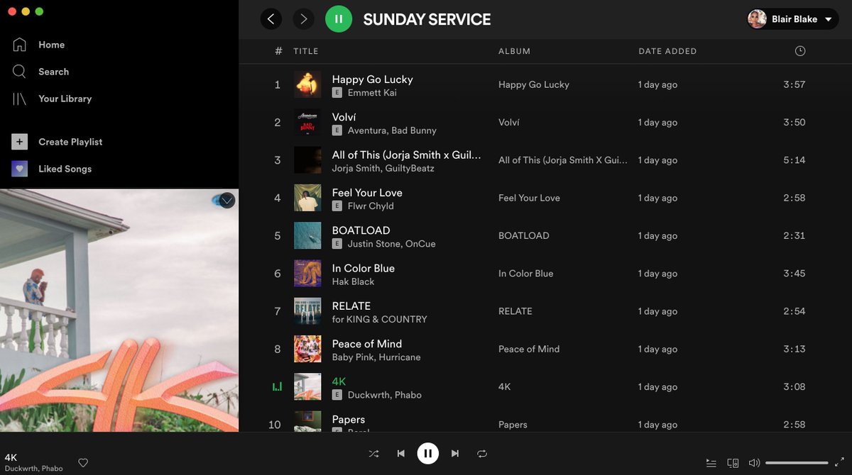Image resolution: width=852 pixels, height=475 pixels.
Task: Click the Peace of Mind cover art
Action: (x=307, y=349)
